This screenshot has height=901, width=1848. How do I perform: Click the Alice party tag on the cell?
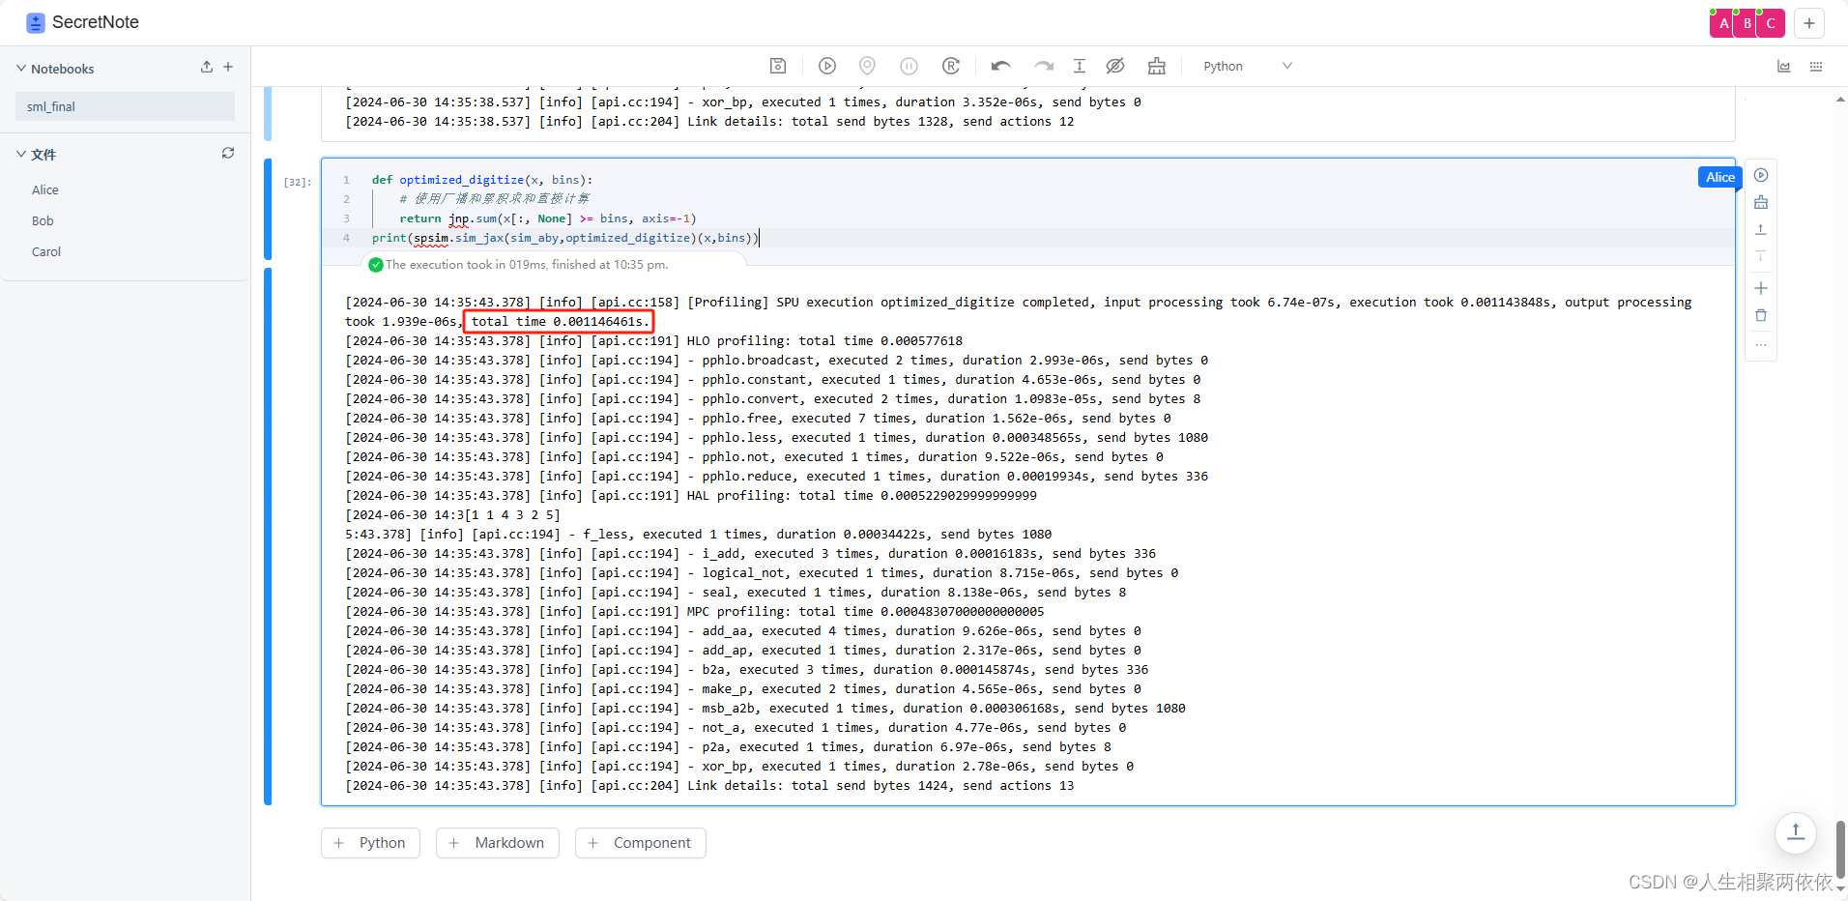pos(1719,177)
